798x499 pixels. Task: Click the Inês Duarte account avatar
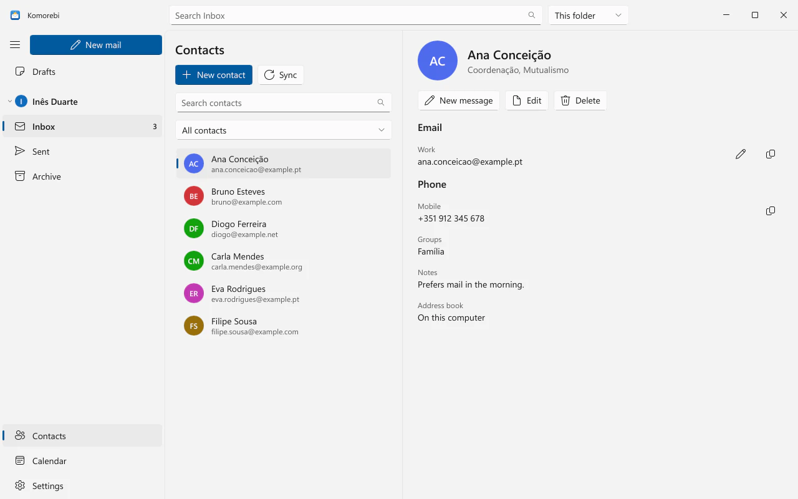click(x=21, y=102)
